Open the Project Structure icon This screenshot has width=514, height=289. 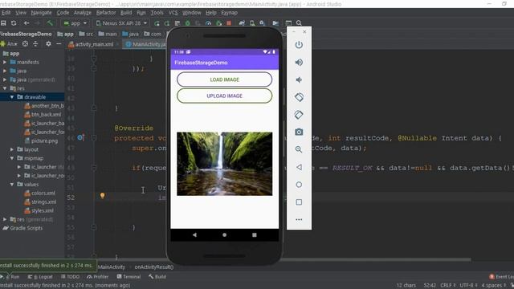[275, 23]
